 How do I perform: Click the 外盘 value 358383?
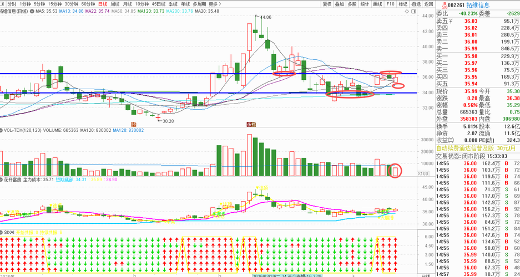click(x=468, y=119)
